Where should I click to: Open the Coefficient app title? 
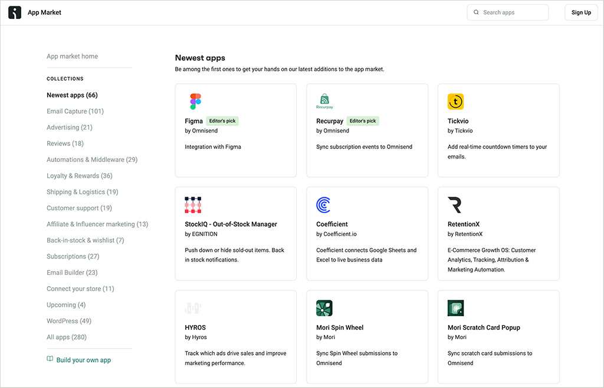point(331,224)
